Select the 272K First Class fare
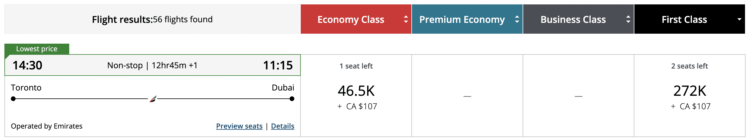Viewport: 750px width, 140px height. pyautogui.click(x=690, y=91)
